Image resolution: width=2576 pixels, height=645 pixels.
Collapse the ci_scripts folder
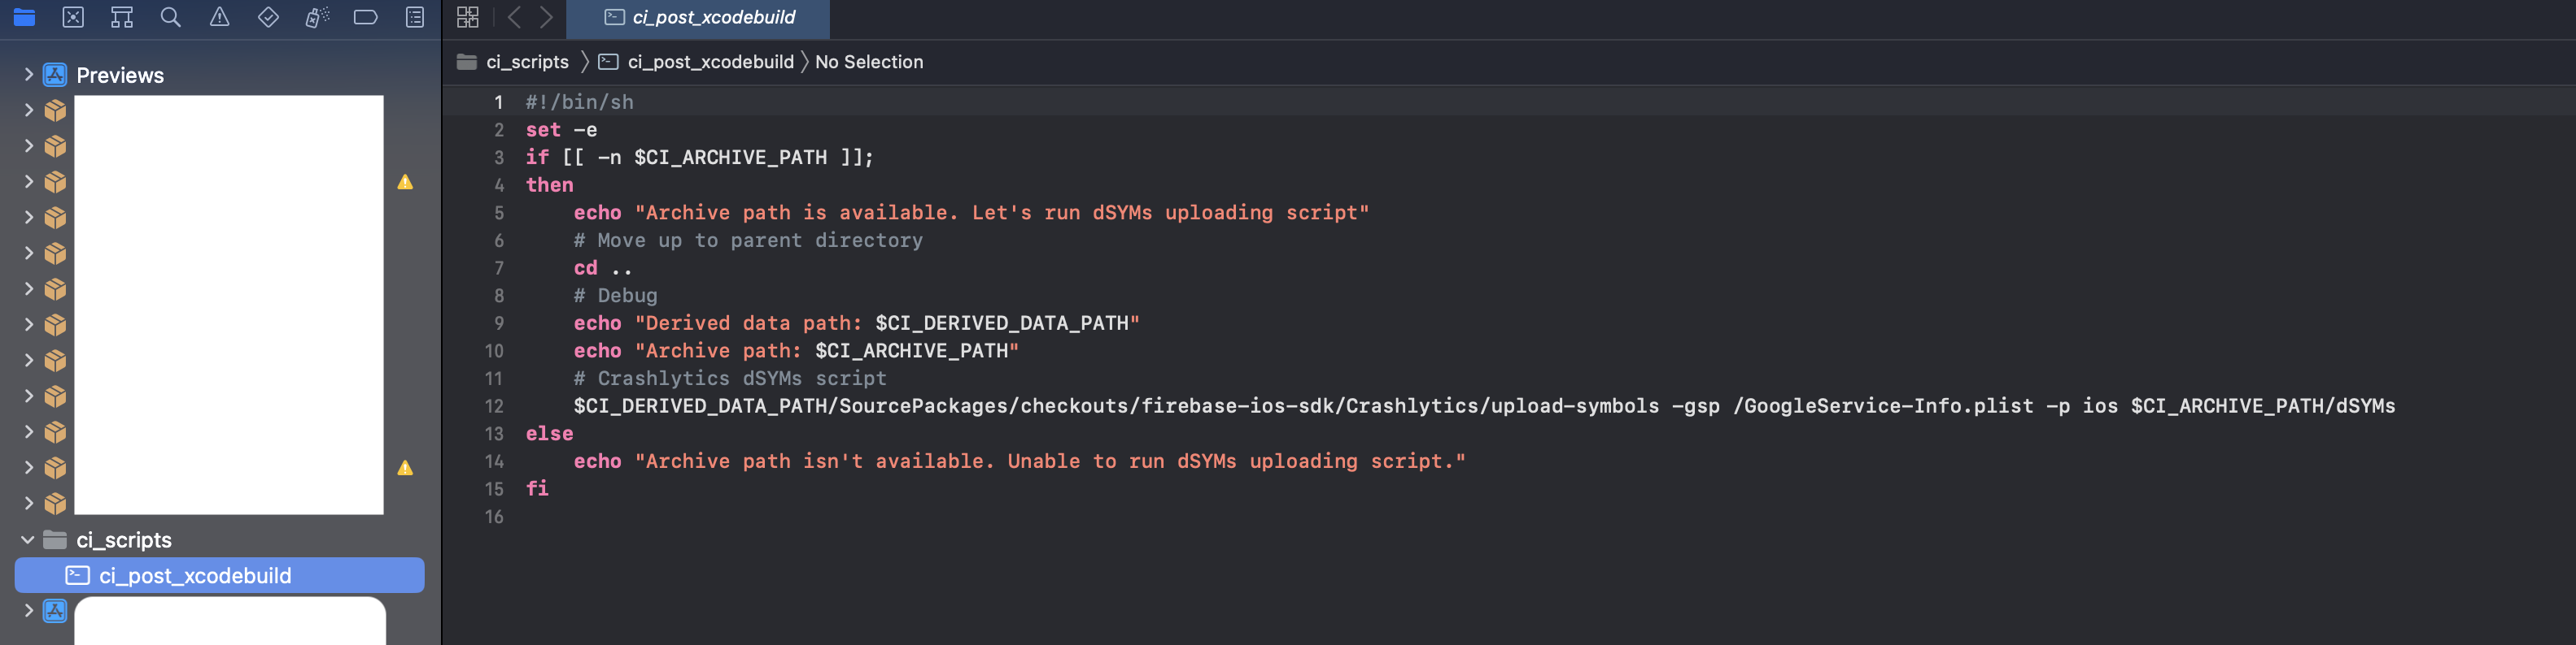click(28, 540)
